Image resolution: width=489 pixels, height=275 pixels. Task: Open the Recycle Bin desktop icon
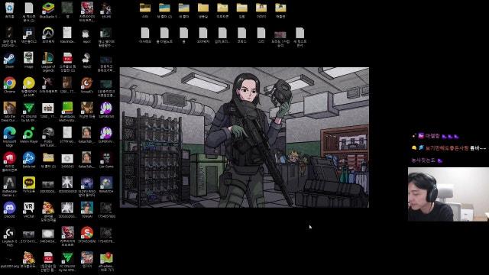9,10
